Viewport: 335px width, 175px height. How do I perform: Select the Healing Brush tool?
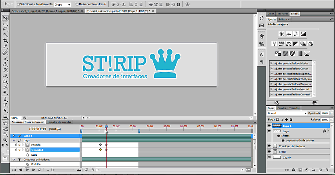pos(5,53)
